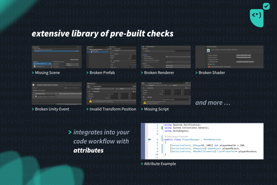Click the Missing (Material) Element 0 field

(x=177, y=51)
